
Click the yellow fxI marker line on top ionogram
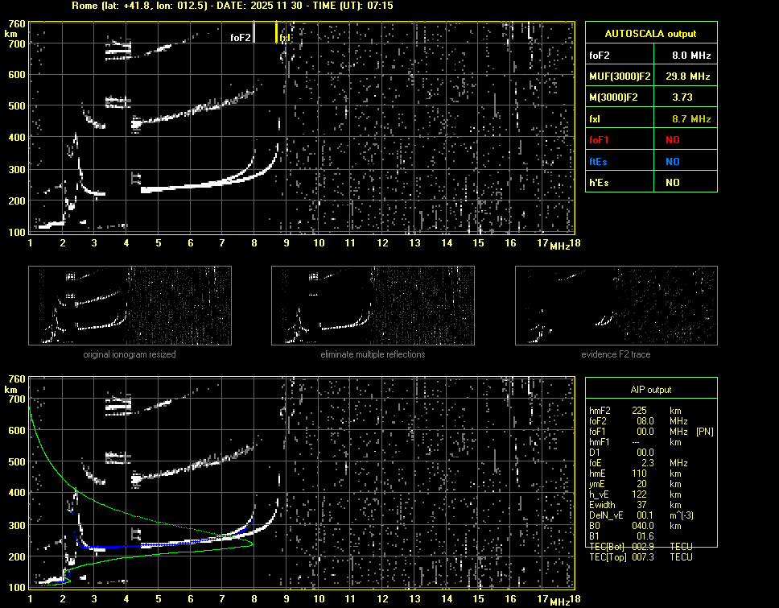[277, 32]
